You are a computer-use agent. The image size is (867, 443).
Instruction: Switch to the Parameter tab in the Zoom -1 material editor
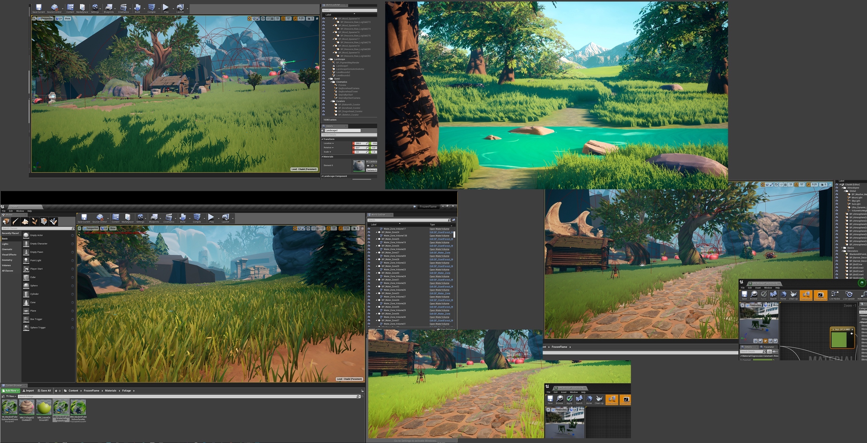[768, 347]
